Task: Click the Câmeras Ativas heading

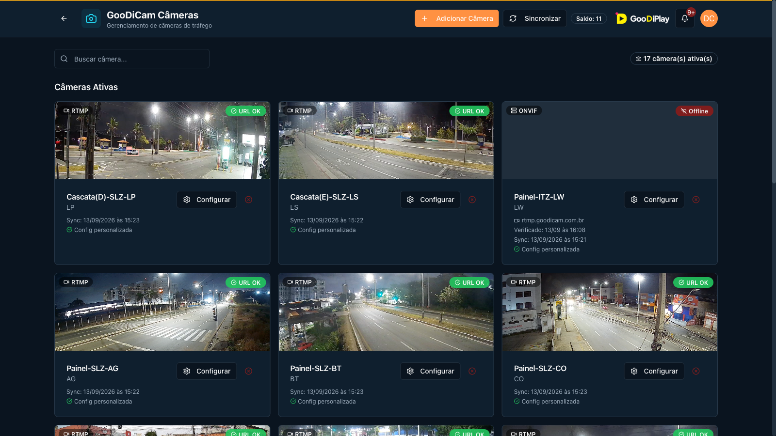Action: click(86, 87)
